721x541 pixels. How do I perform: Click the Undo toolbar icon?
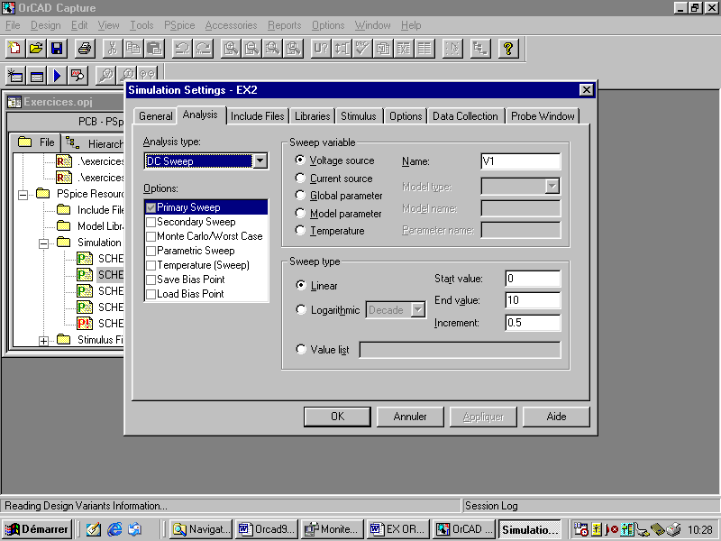pos(182,49)
